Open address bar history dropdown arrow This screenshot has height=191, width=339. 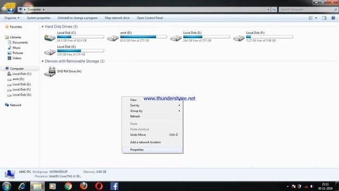click(x=269, y=10)
